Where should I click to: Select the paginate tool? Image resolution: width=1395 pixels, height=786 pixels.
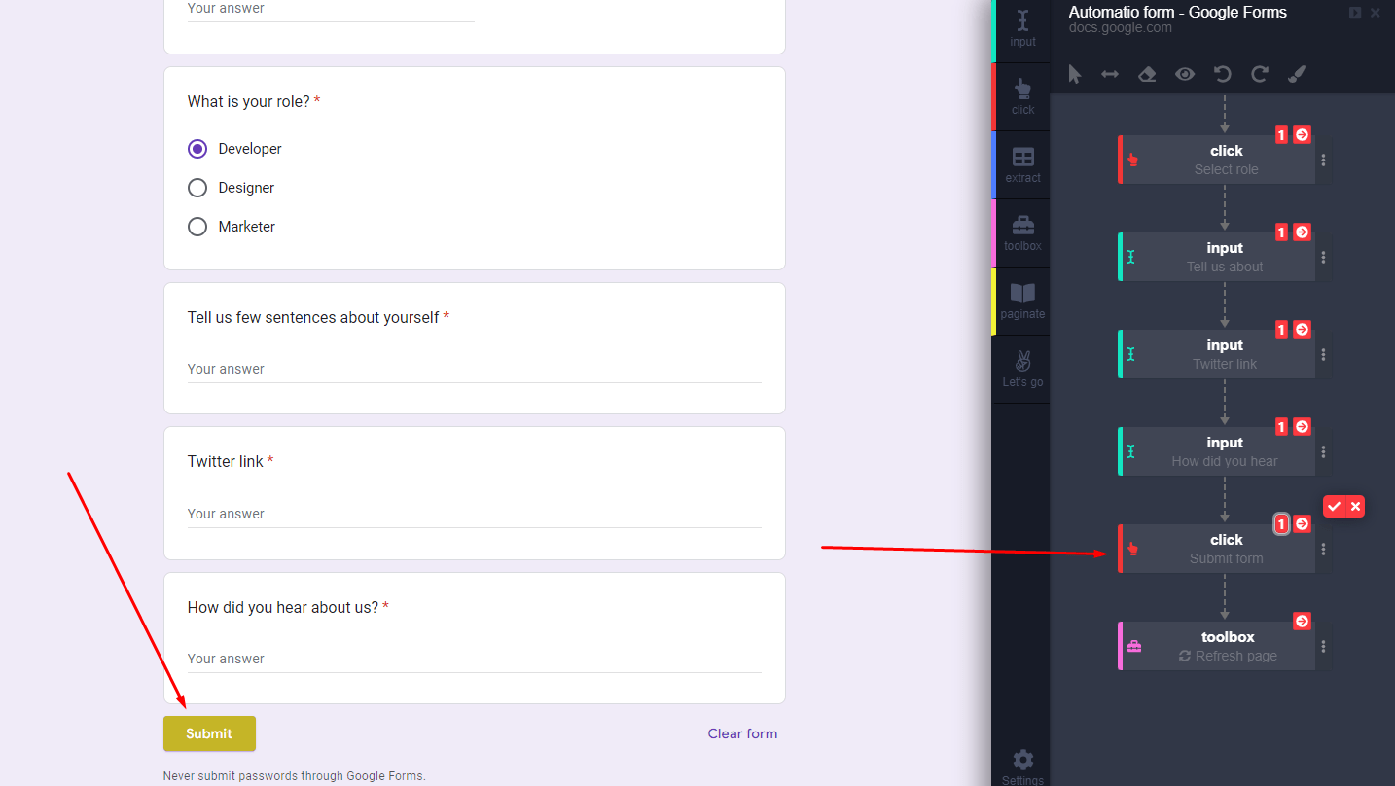point(1021,300)
